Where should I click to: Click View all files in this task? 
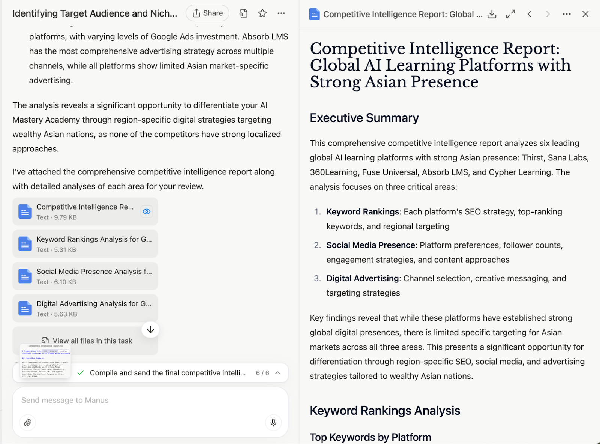coord(87,340)
